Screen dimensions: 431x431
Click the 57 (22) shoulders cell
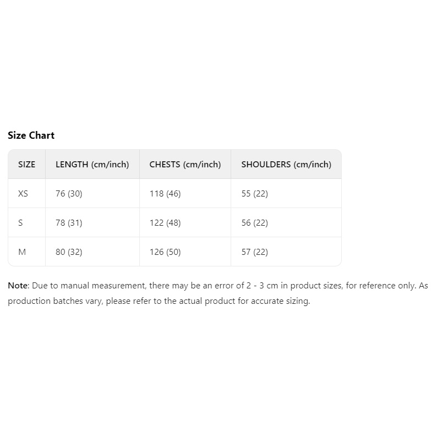coord(254,252)
